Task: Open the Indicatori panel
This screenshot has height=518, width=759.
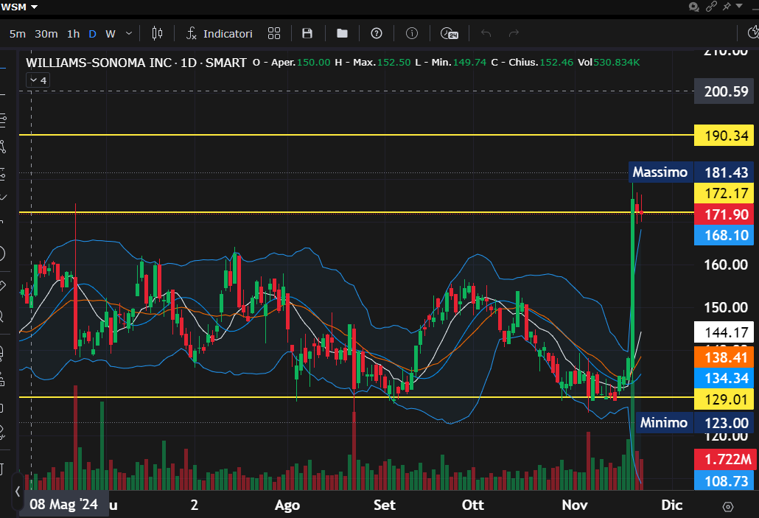Action: click(220, 33)
